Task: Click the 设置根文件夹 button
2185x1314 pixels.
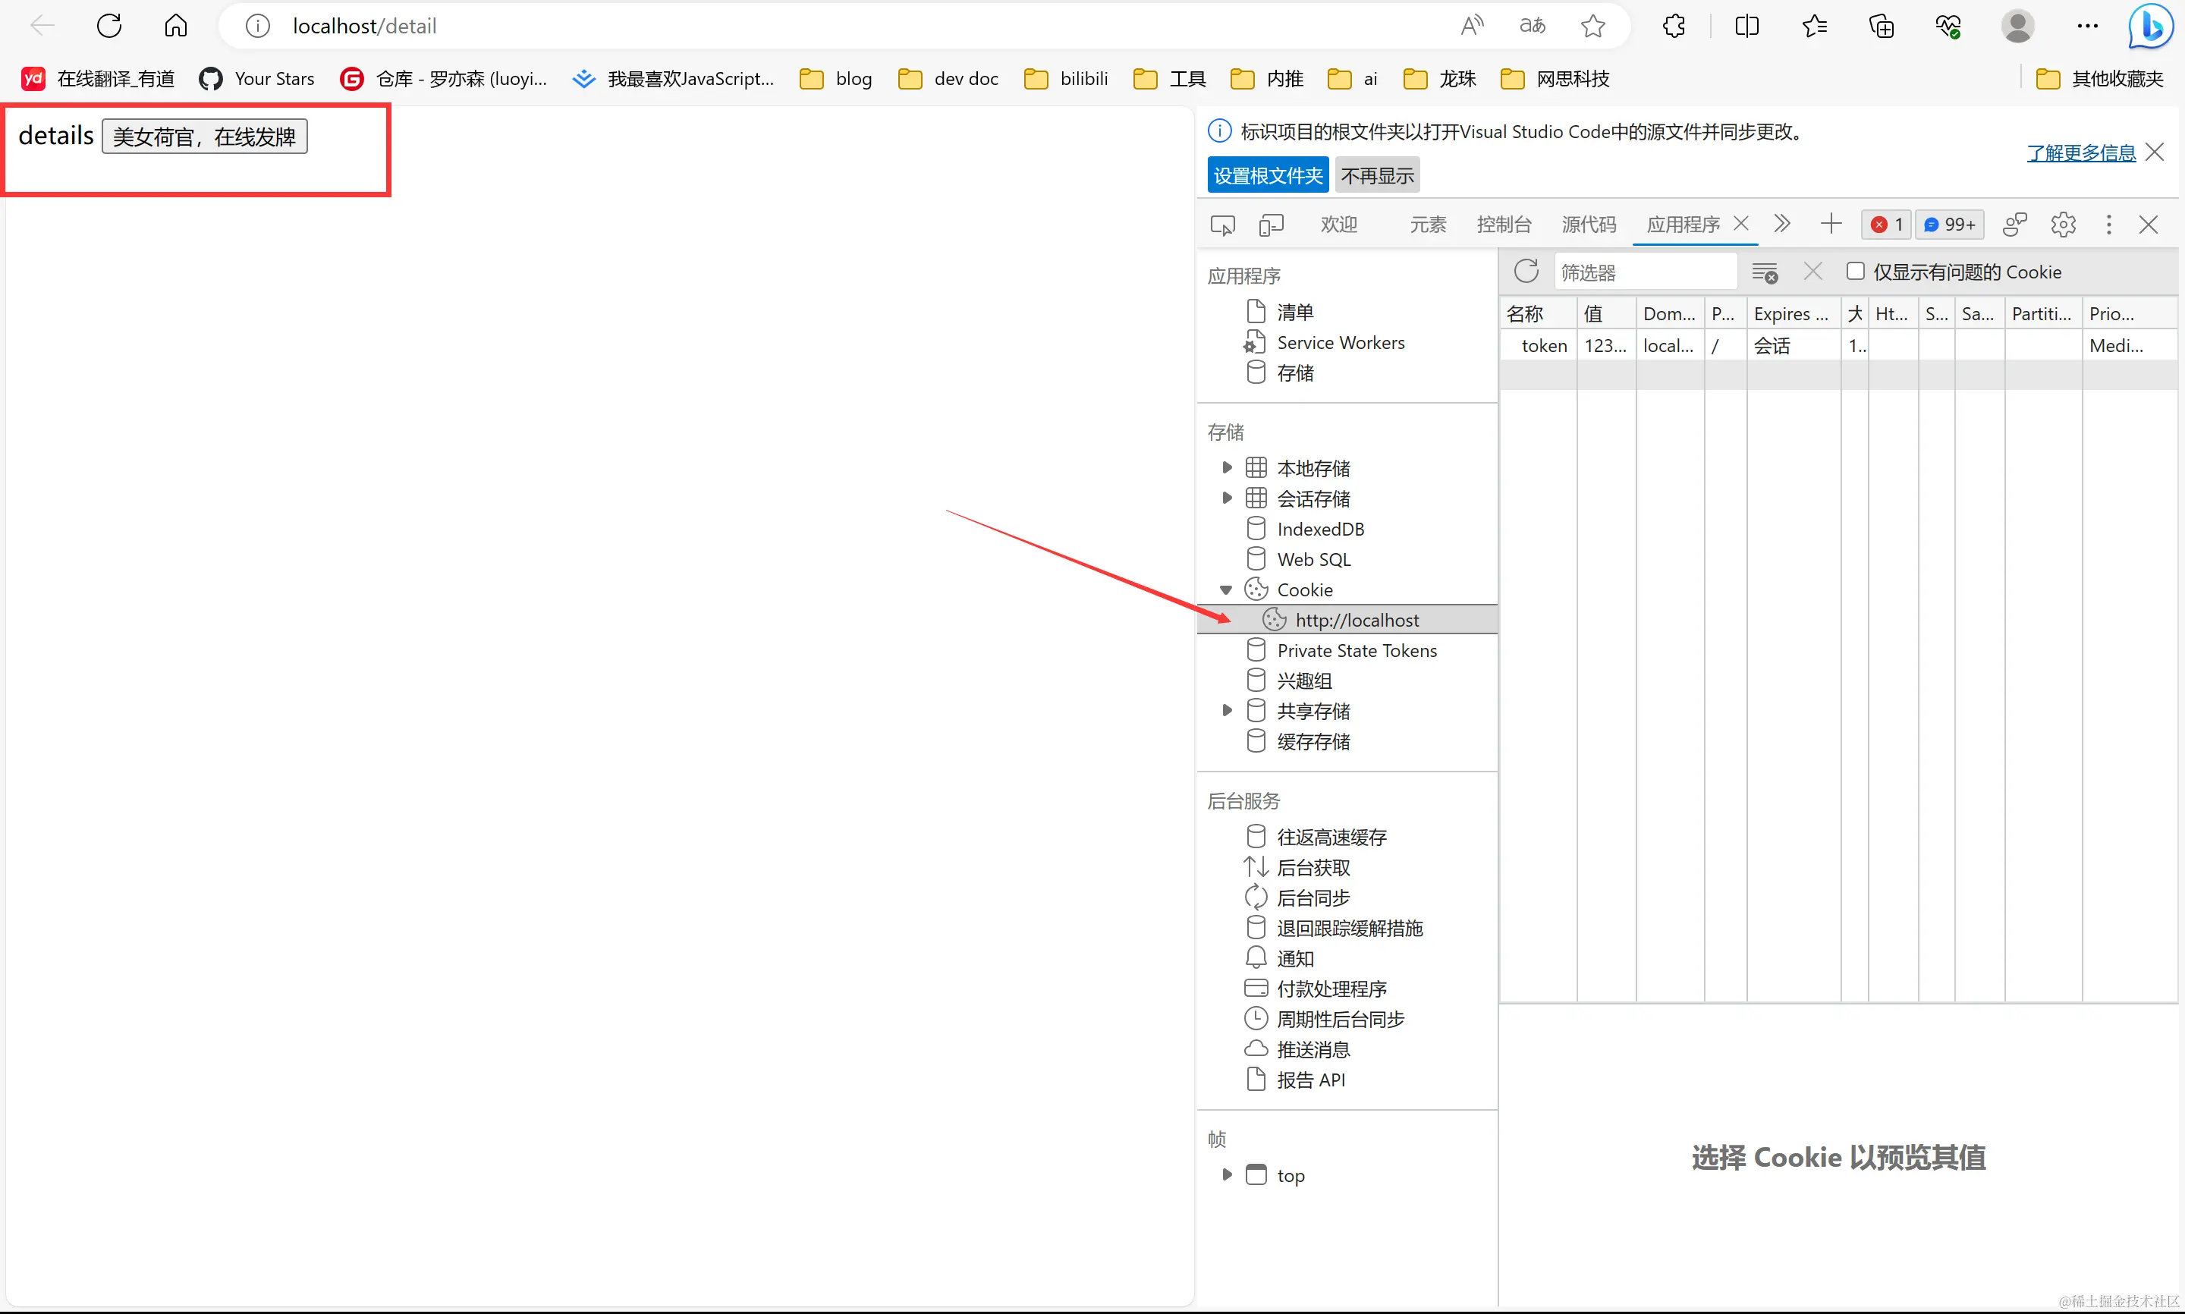Action: click(1267, 175)
